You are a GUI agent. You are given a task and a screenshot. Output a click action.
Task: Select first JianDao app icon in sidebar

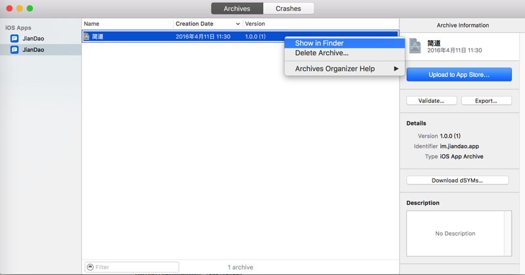tap(14, 39)
